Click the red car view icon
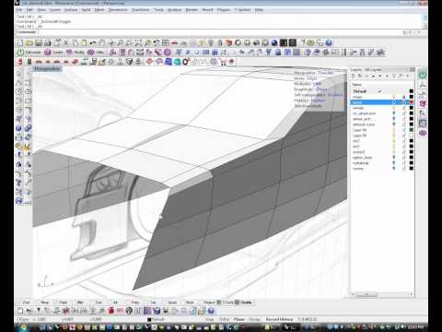The height and width of the screenshot is (332, 442). [175, 42]
